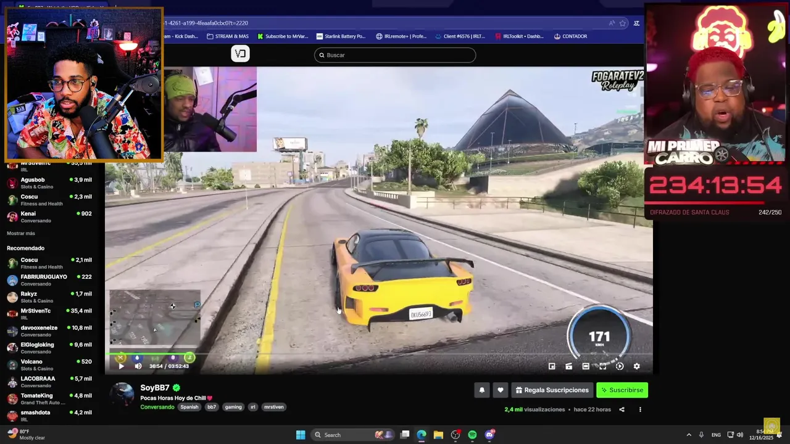The height and width of the screenshot is (444, 790).
Task: Open weather widget on taskbar
Action: (x=26, y=434)
